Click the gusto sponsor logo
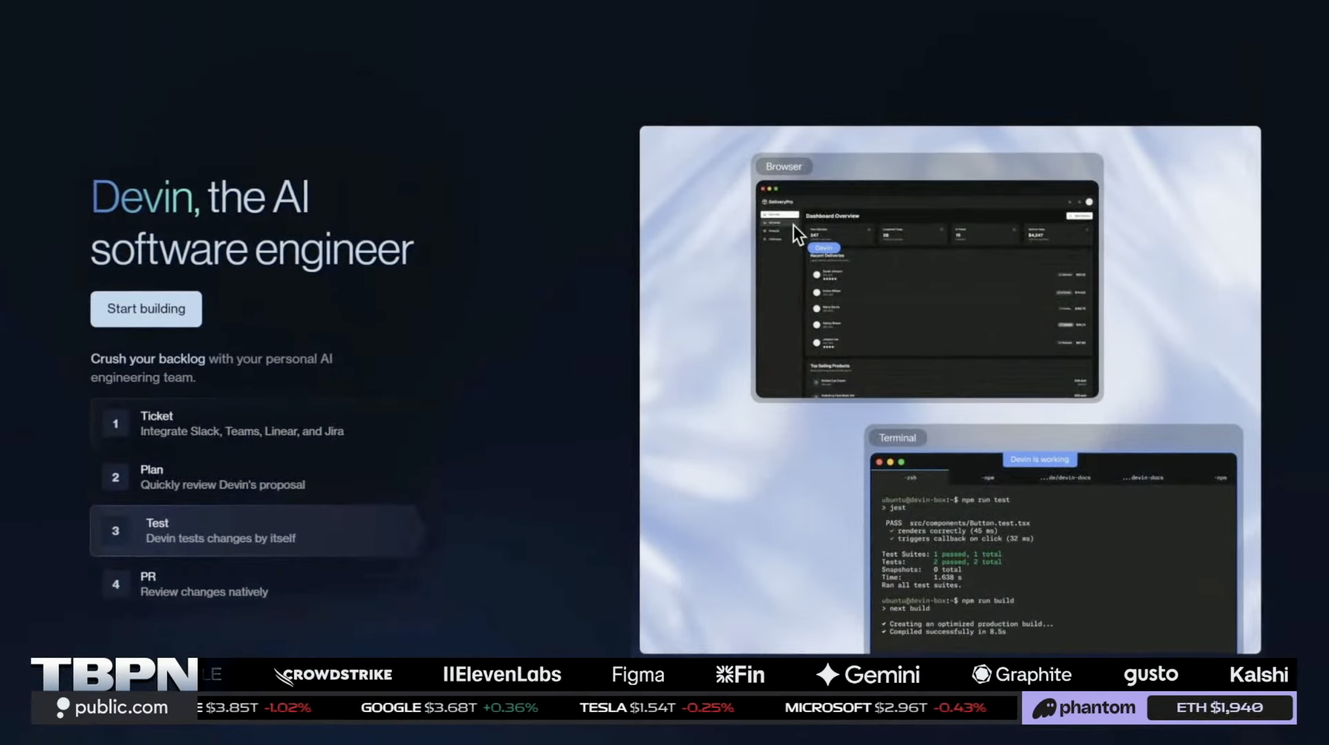Image resolution: width=1329 pixels, height=745 pixels. (x=1151, y=675)
